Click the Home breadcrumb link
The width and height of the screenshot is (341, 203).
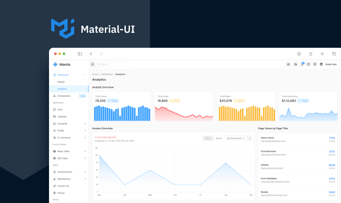pyautogui.click(x=95, y=74)
